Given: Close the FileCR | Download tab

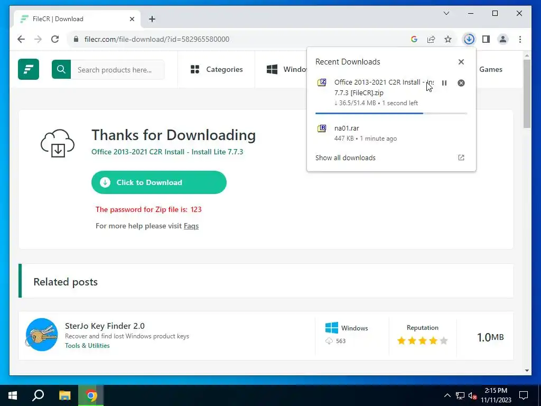Looking at the screenshot, I should coord(132,19).
